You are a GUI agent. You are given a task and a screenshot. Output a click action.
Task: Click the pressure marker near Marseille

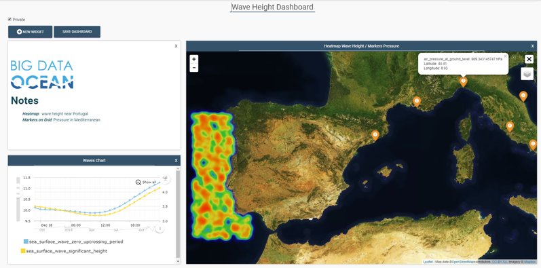coord(417,102)
